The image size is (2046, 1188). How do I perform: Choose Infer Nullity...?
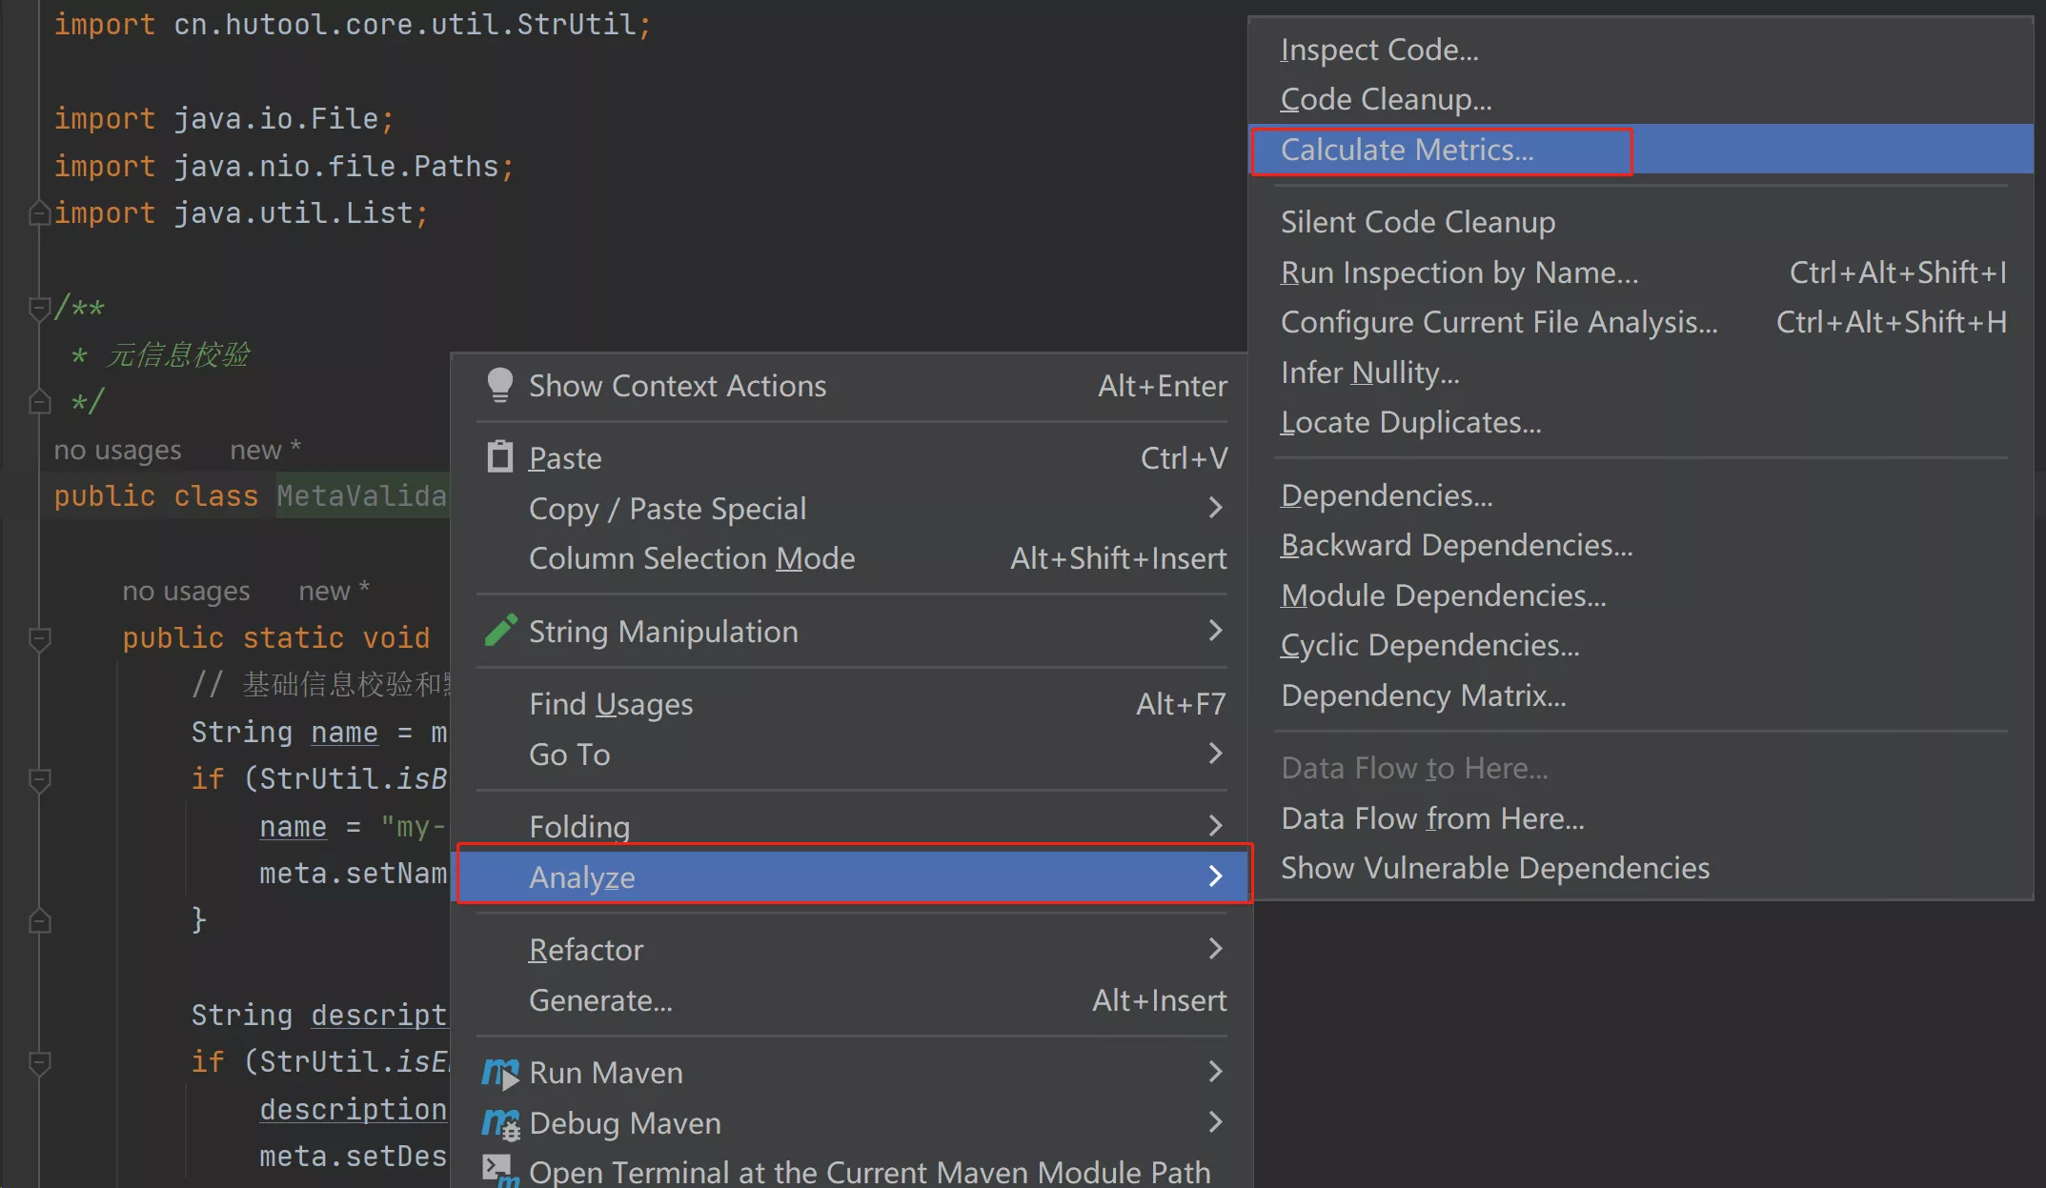(x=1641, y=373)
